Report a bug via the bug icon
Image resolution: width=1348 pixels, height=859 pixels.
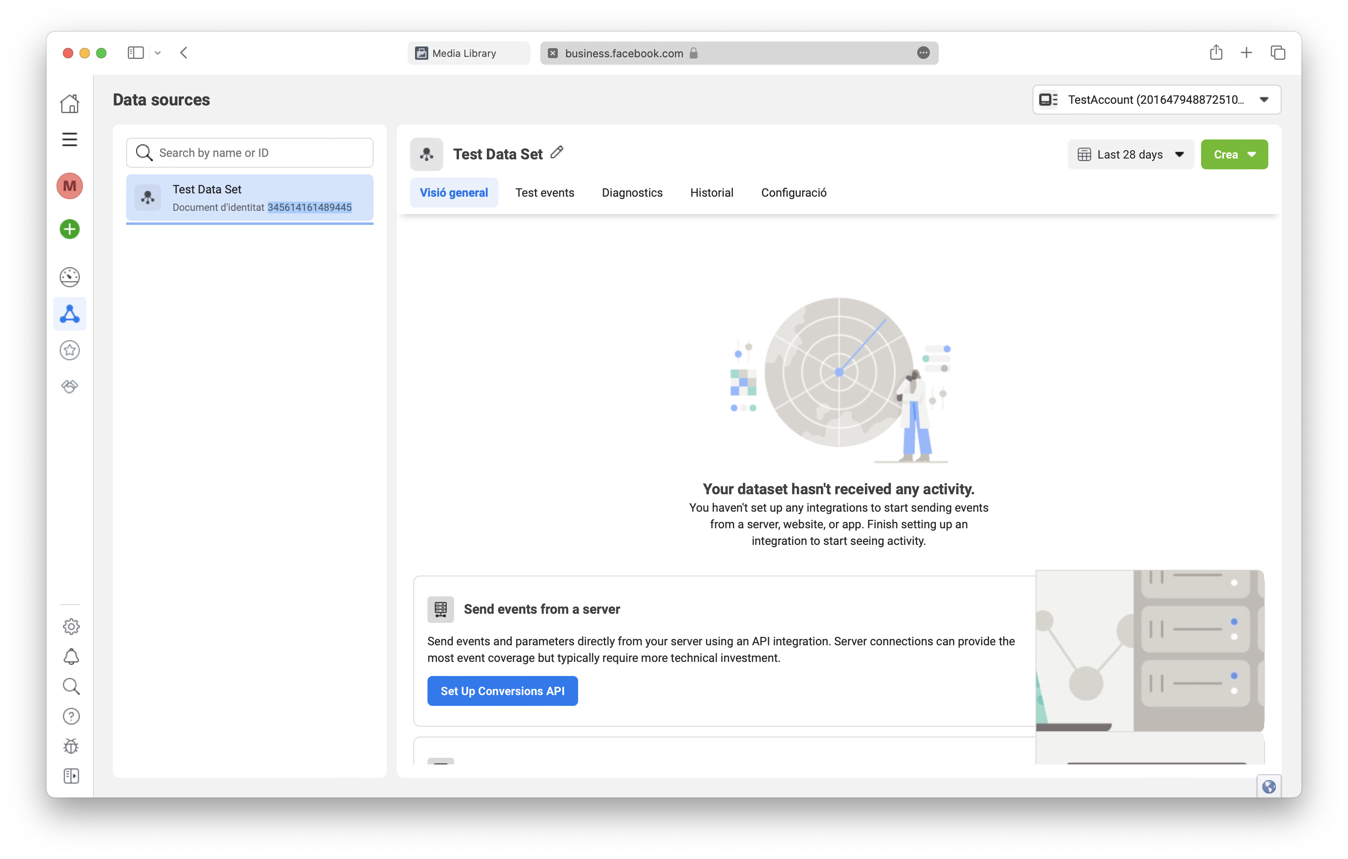coord(71,746)
